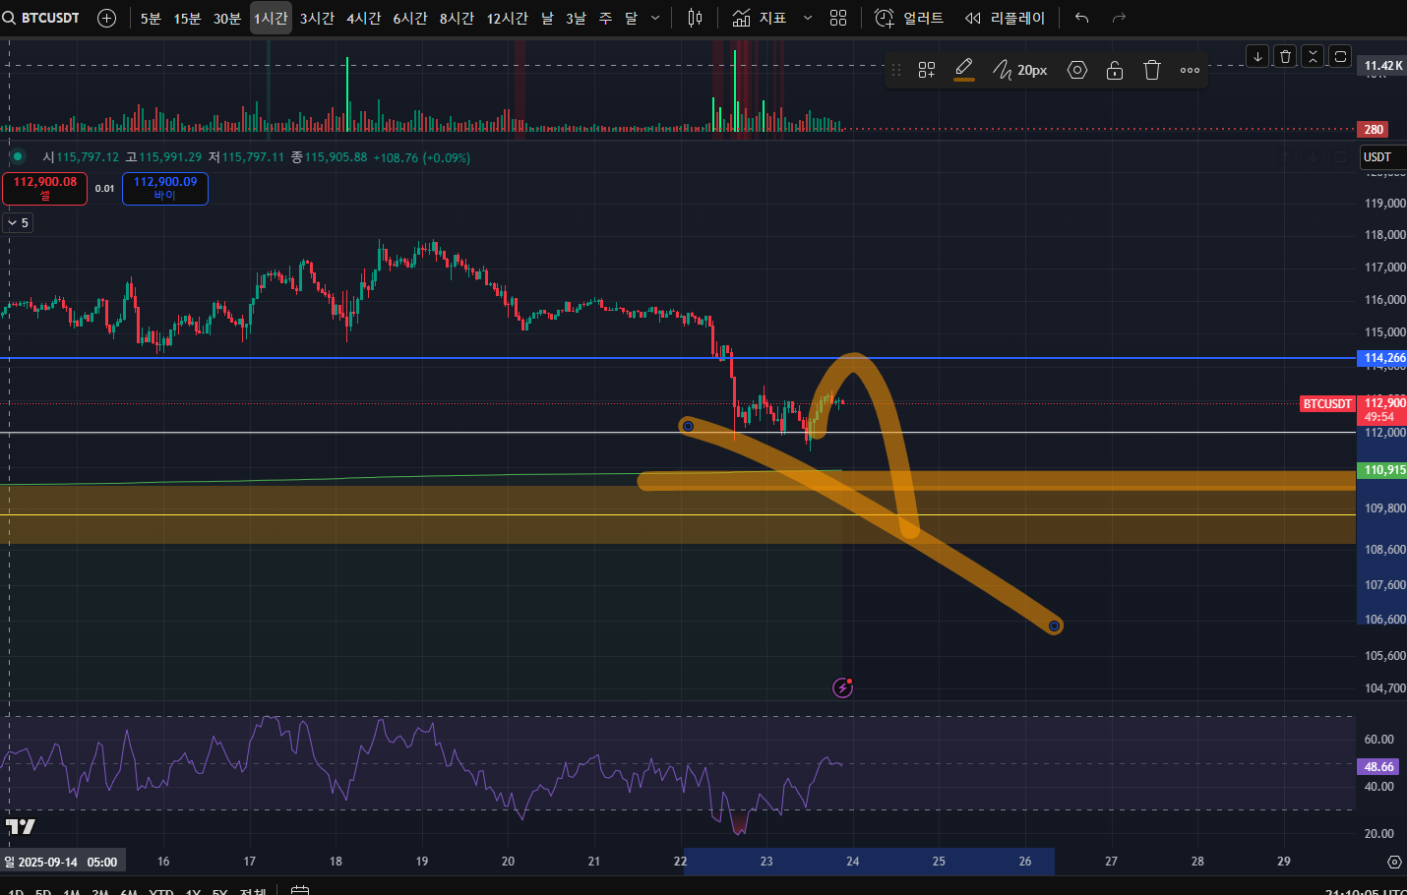1407x895 pixels.
Task: Switch to the 4시간 timeframe
Action: pos(363,18)
